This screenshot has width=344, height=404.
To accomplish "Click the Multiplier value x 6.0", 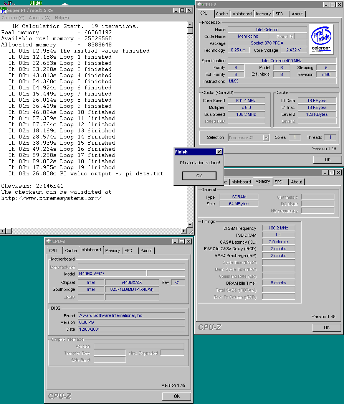I will tap(246, 107).
